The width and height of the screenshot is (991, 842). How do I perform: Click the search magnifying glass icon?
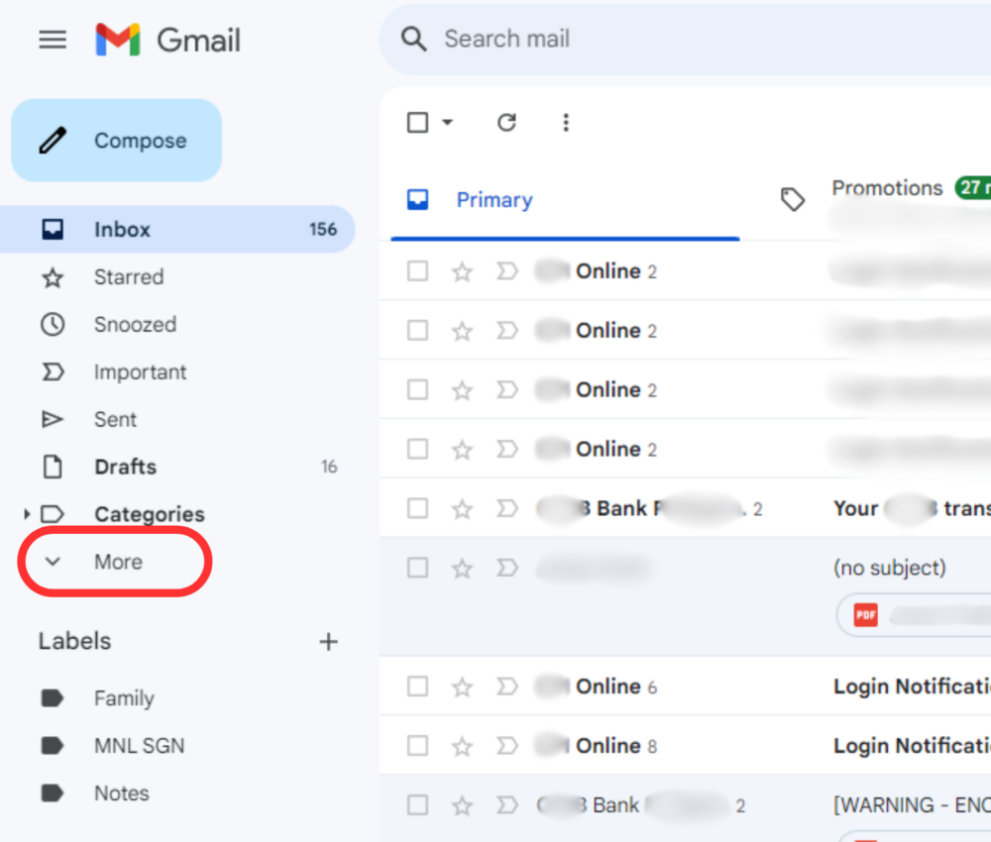click(x=412, y=39)
